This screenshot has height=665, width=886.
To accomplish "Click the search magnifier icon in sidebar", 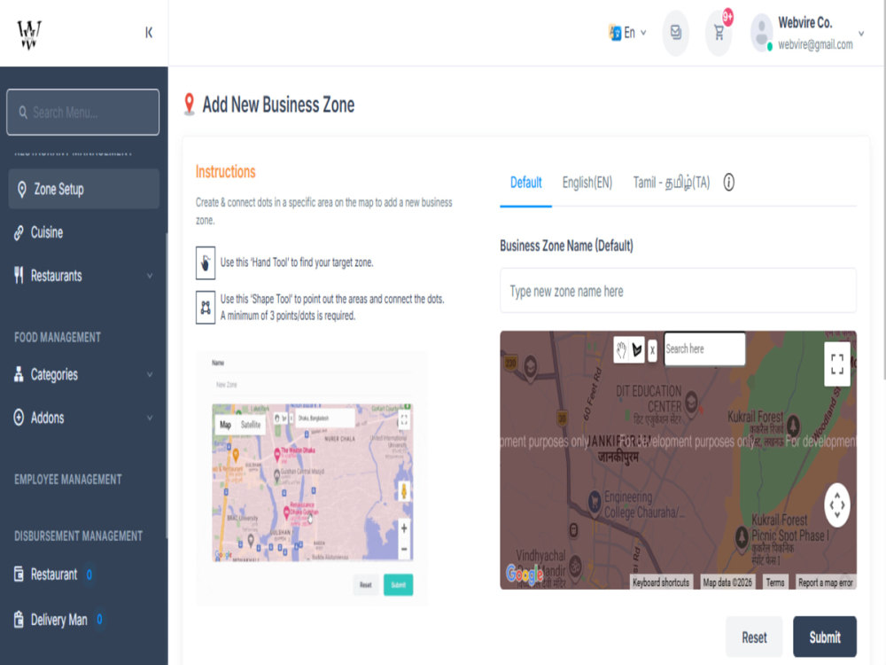I will (x=23, y=113).
